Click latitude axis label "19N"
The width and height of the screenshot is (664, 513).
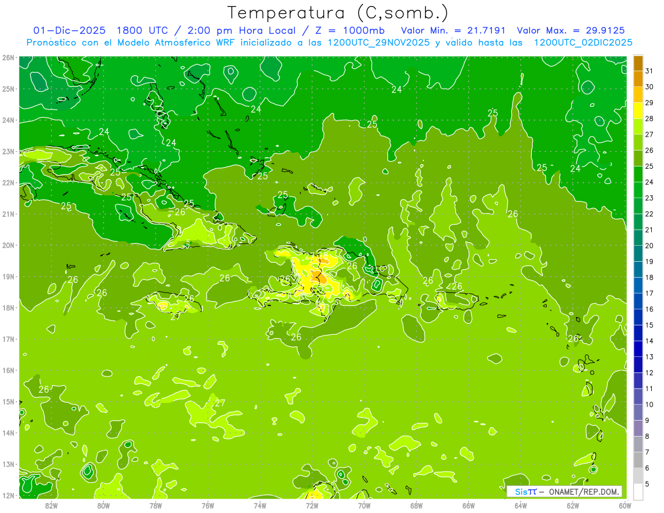8,277
